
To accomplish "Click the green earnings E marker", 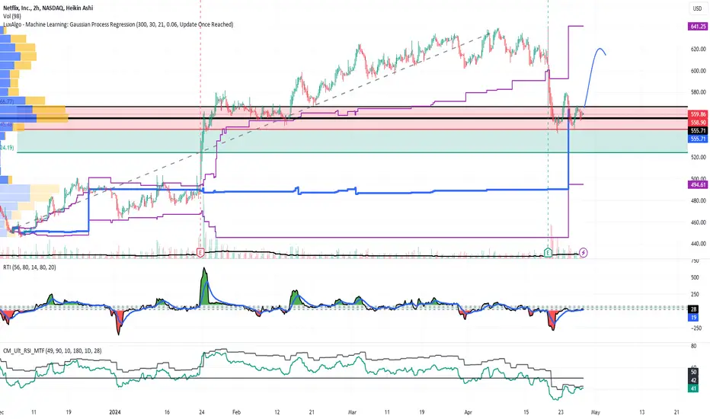I will (x=548, y=253).
